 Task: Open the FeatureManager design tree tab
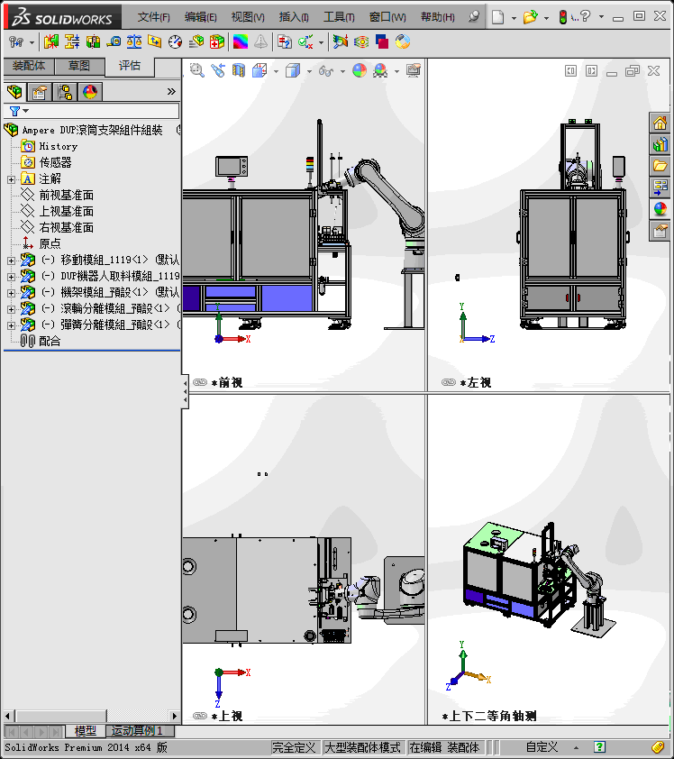(x=15, y=92)
